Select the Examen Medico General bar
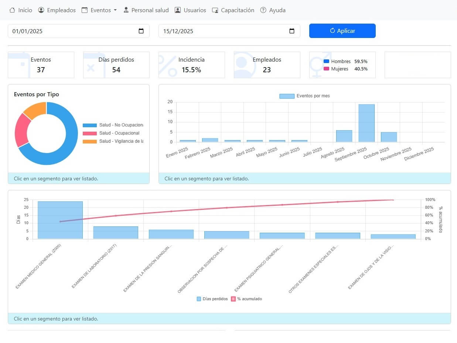This screenshot has width=457, height=343. [x=60, y=220]
